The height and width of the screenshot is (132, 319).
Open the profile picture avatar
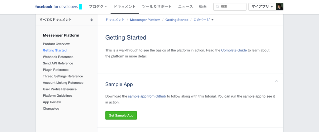(280, 7)
